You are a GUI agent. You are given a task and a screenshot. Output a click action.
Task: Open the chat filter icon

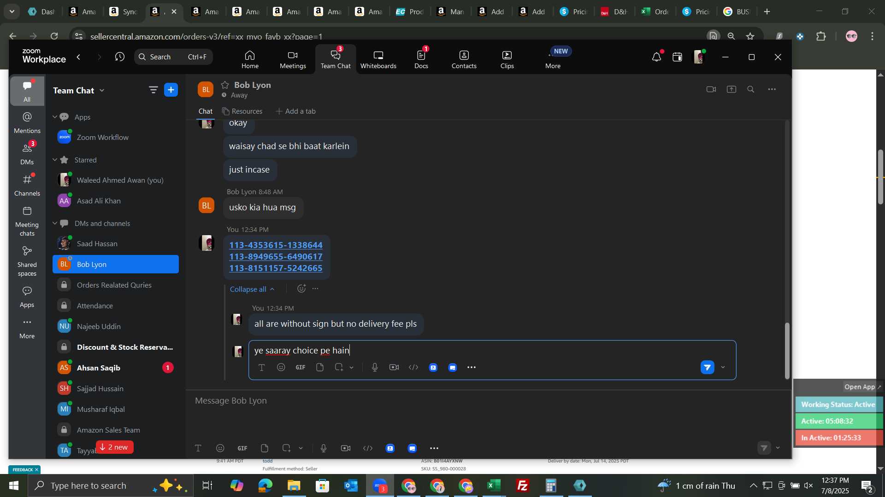pyautogui.click(x=153, y=90)
